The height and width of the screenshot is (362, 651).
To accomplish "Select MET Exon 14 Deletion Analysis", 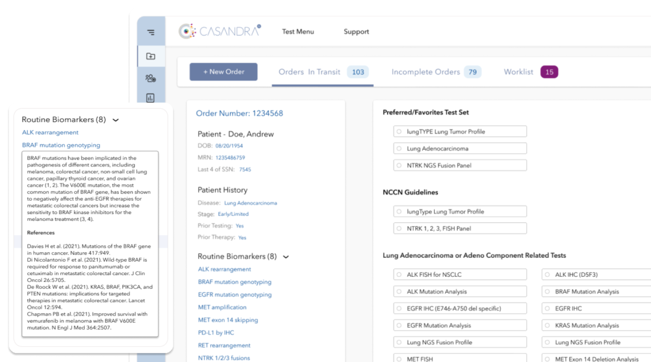I will (596, 358).
